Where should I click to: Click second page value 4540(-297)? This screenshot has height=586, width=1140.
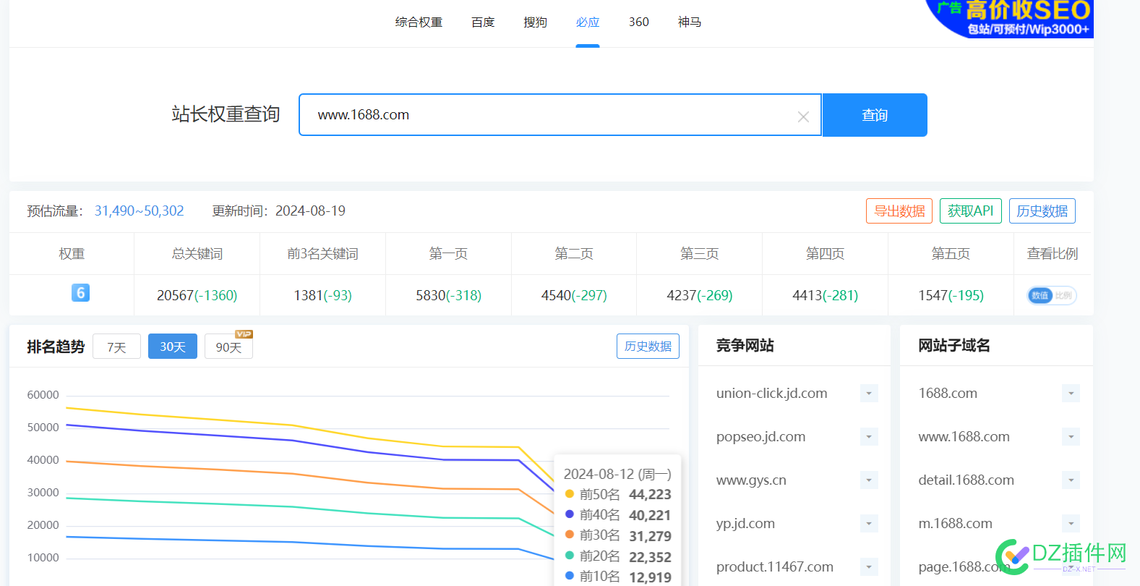574,296
